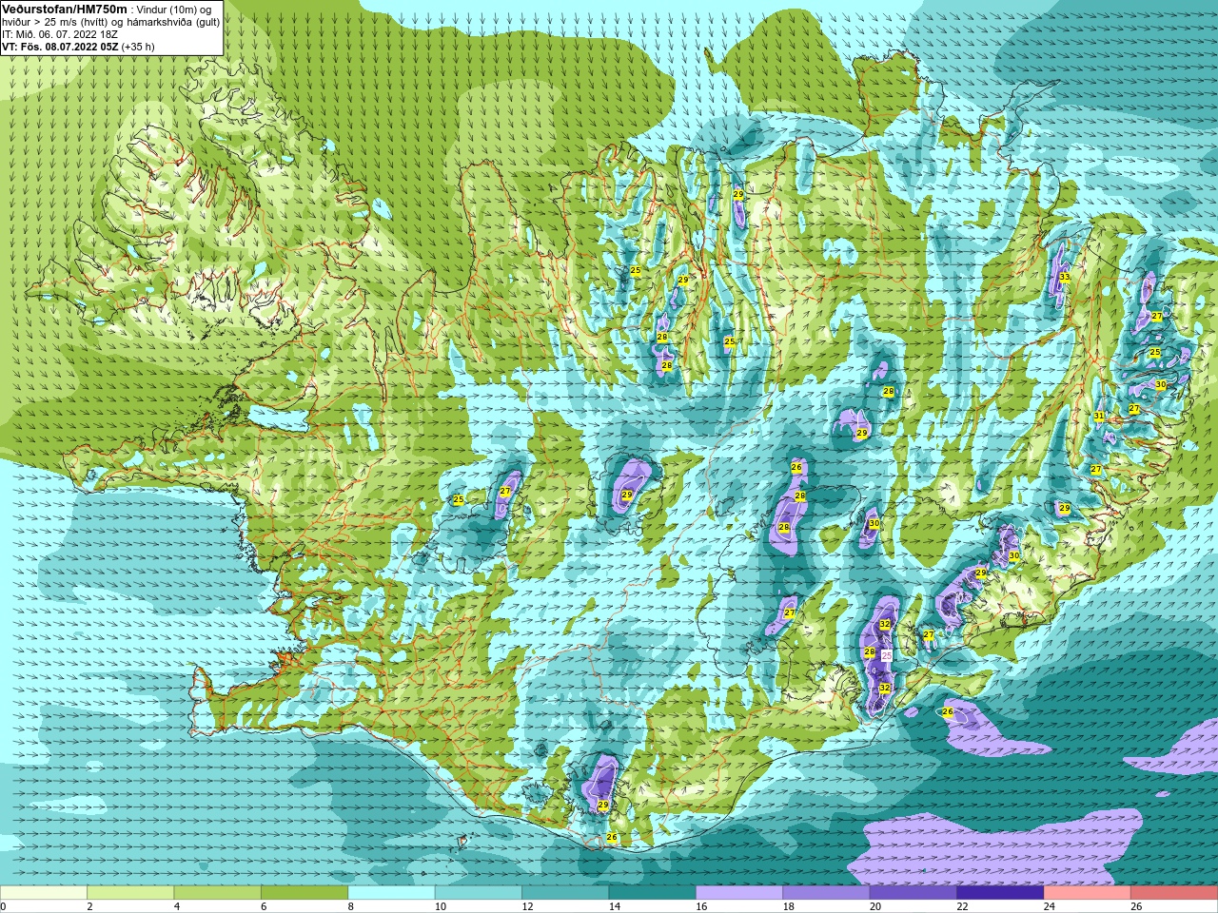Click the olive green 6–8 legend swatch
This screenshot has height=913, width=1218.
304,893
